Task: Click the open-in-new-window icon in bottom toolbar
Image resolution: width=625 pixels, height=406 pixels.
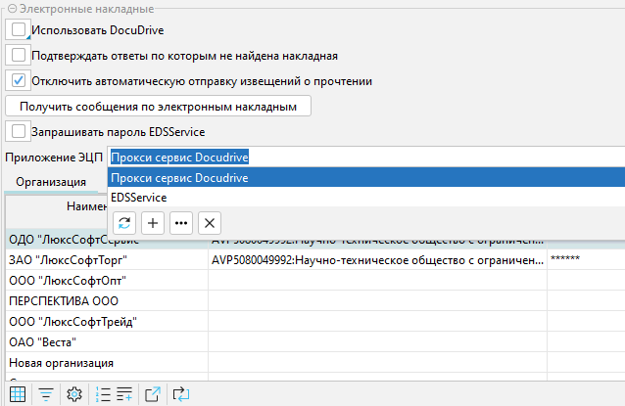Action: tap(153, 394)
